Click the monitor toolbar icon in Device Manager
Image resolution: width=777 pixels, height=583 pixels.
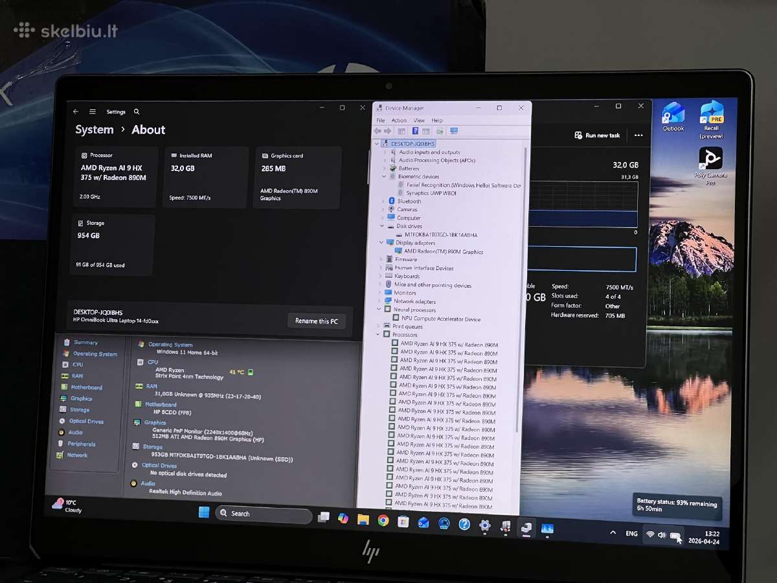point(454,131)
